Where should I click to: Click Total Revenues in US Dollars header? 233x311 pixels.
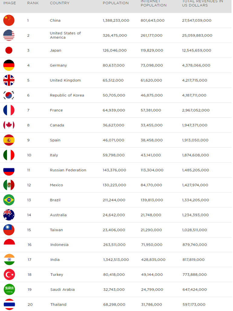pos(202,3)
